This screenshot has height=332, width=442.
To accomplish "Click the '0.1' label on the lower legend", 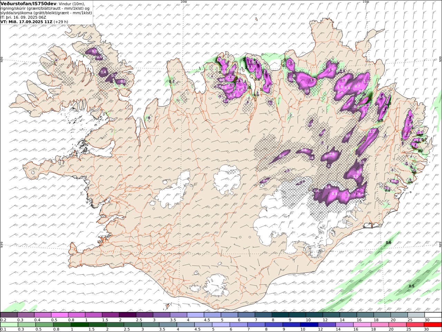I will pos(3,329).
